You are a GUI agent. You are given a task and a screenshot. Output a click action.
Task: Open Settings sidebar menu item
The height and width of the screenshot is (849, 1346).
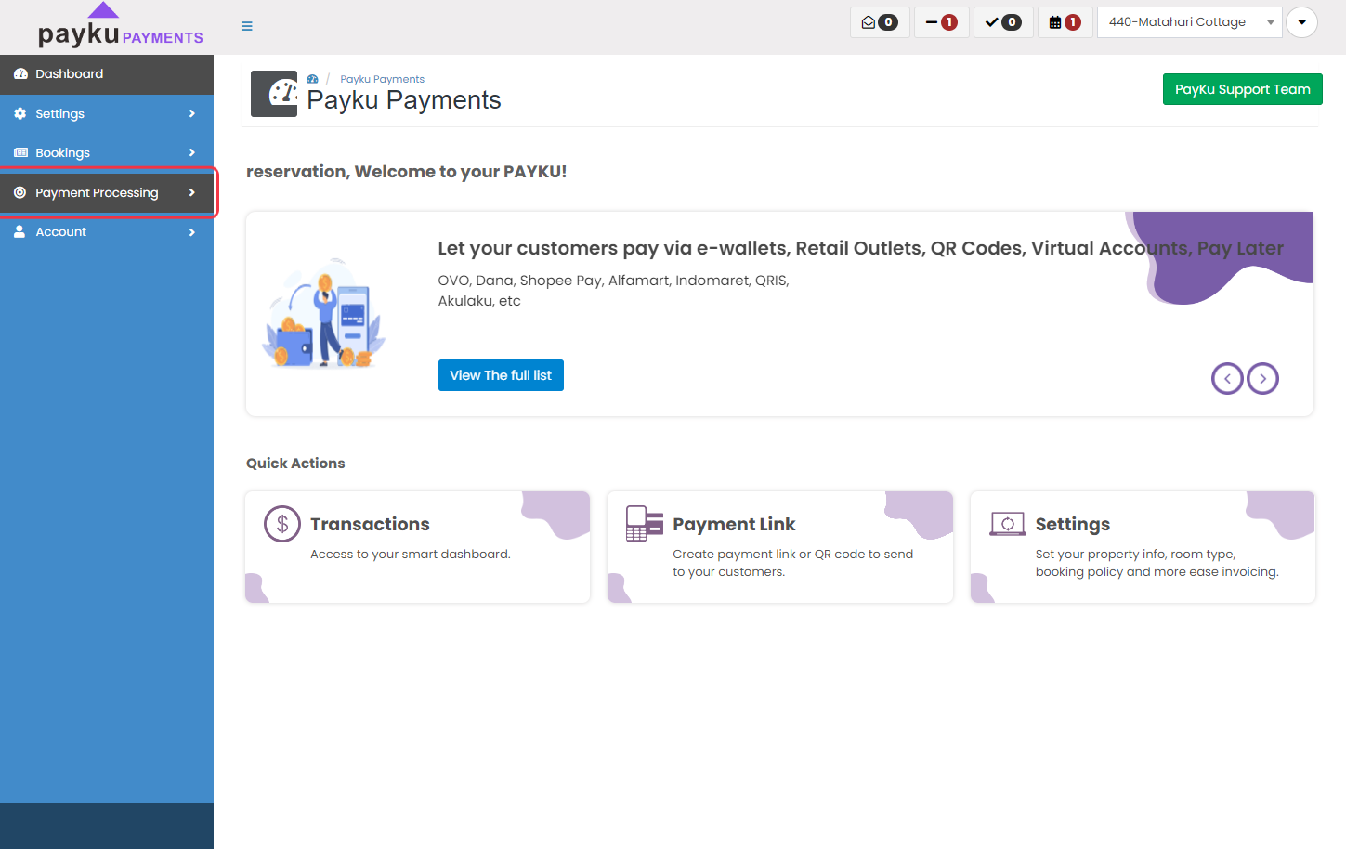(107, 113)
